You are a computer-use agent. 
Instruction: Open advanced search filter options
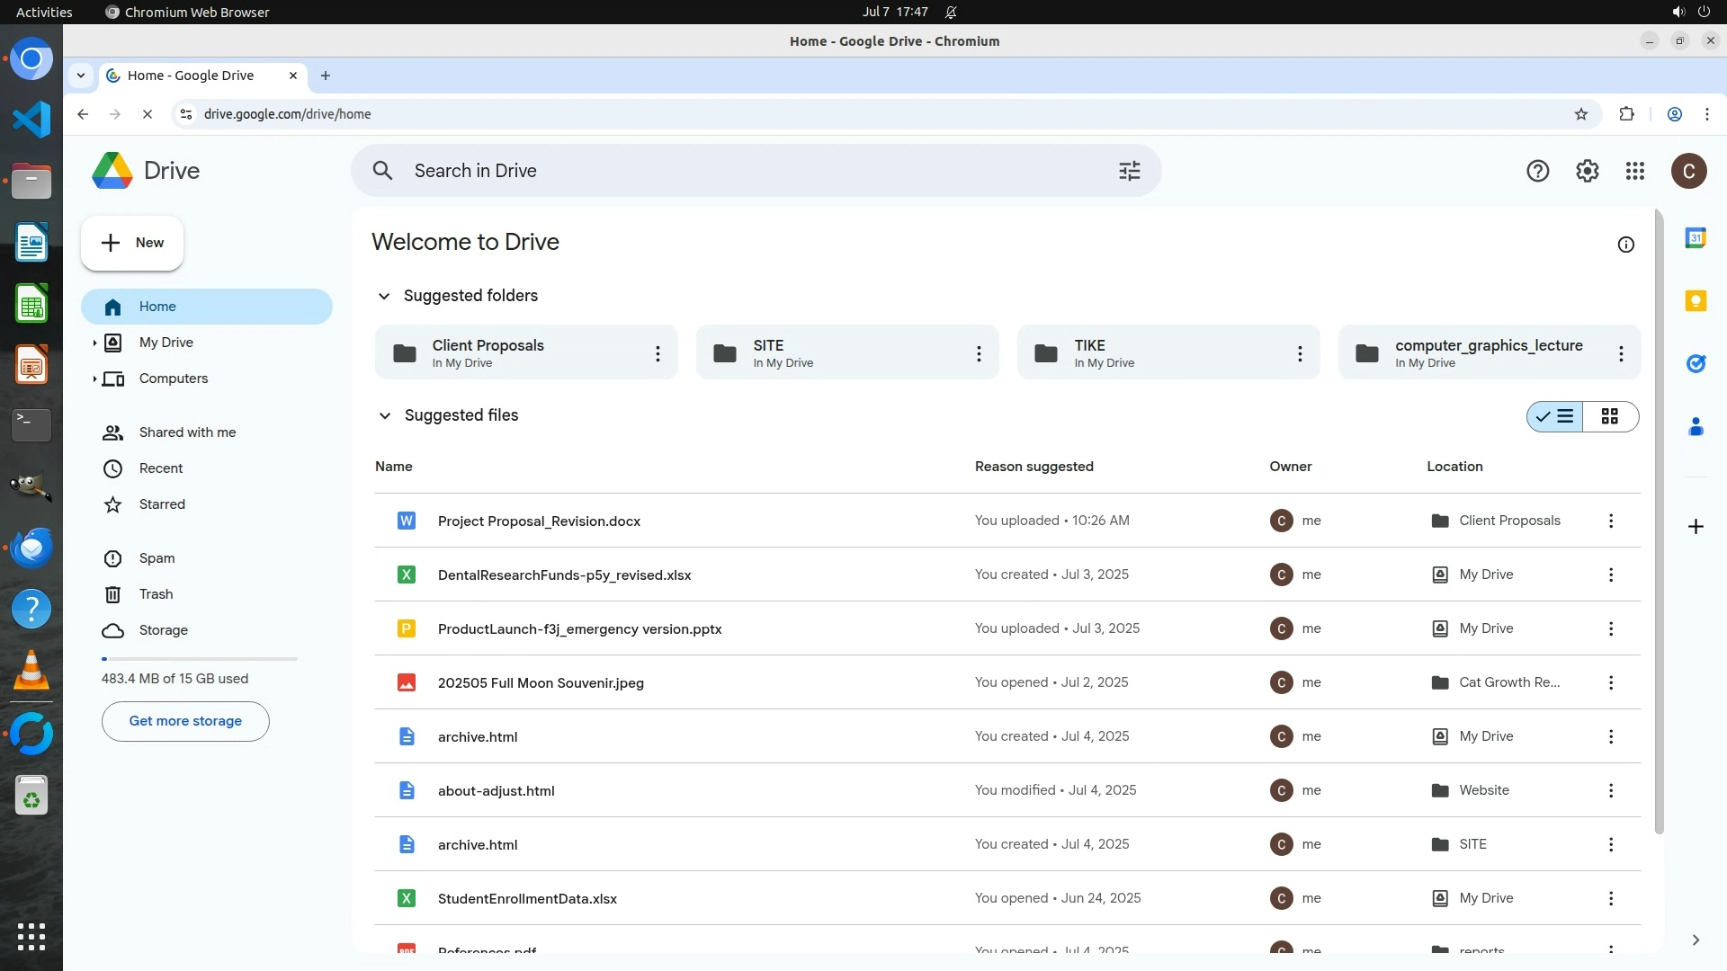tap(1129, 171)
